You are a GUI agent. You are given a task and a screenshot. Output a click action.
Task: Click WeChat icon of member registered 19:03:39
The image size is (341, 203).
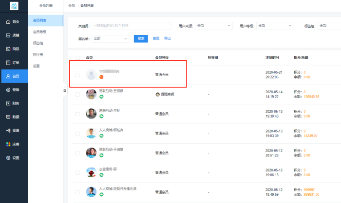pos(101,135)
